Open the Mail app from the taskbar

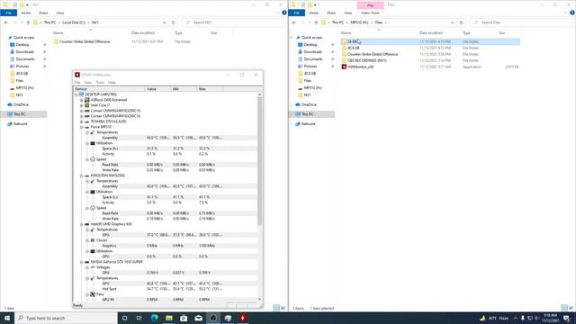point(198,318)
